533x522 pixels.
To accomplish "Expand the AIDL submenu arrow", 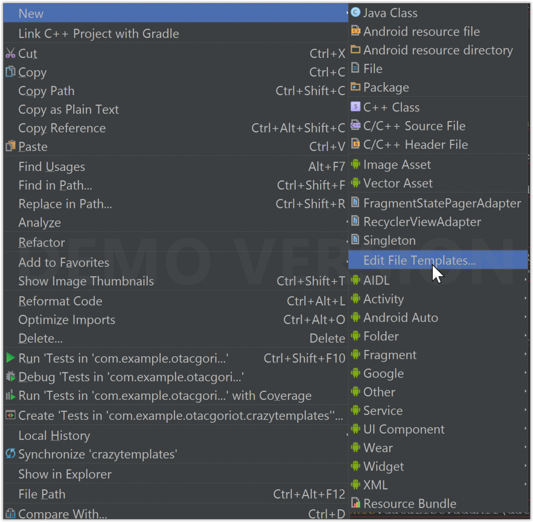I will pos(526,280).
